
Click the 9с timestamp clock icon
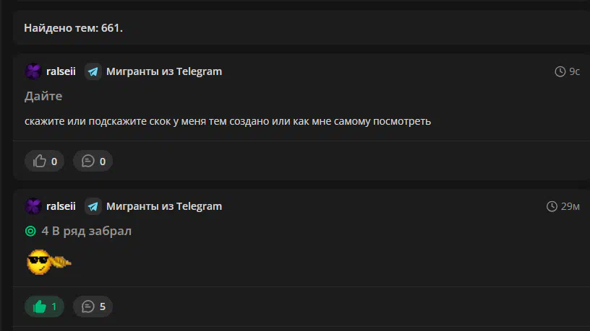pyautogui.click(x=560, y=71)
